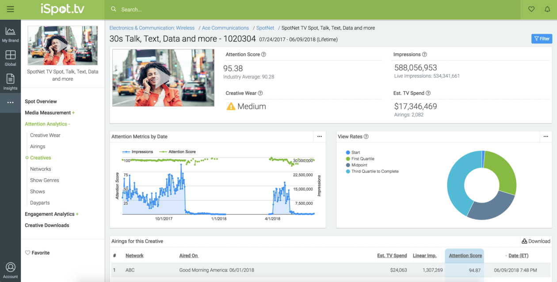Open Ace Communications breadcrumb link
The image size is (557, 282).
click(x=225, y=28)
